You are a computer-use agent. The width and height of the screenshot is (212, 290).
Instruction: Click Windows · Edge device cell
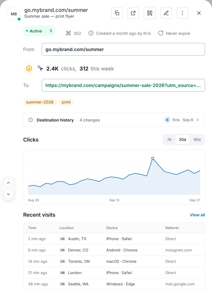tap(120, 284)
